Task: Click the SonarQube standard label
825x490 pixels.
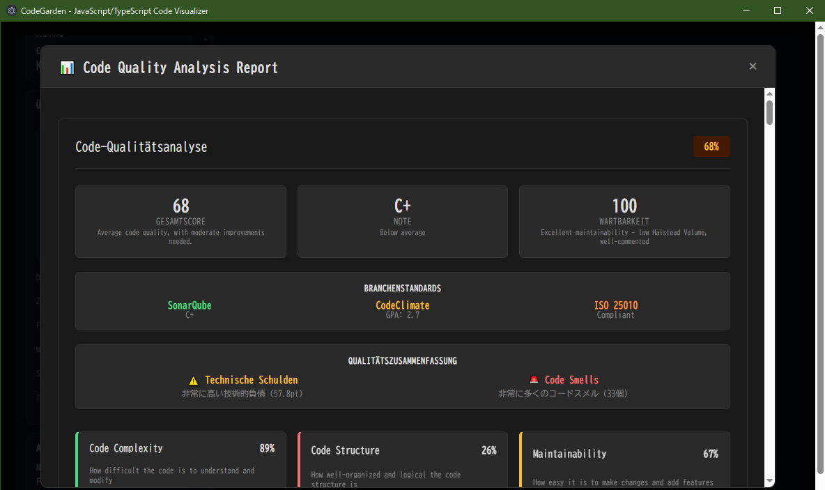Action: point(190,305)
